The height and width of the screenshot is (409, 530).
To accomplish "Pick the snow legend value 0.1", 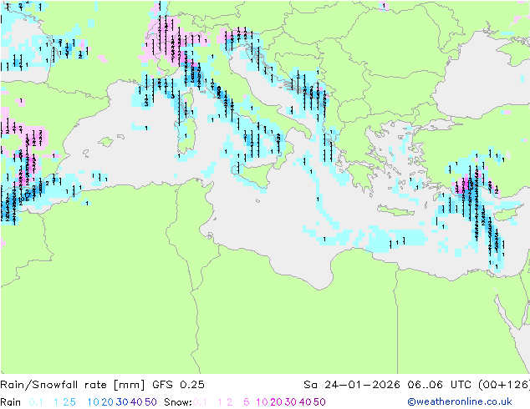I will pos(200,402).
